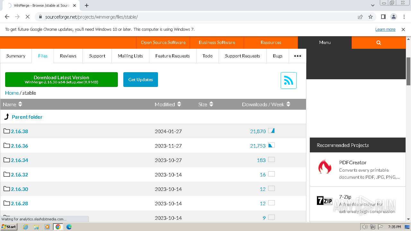
Task: Open Internet Explorer from taskbar
Action: coord(26,227)
